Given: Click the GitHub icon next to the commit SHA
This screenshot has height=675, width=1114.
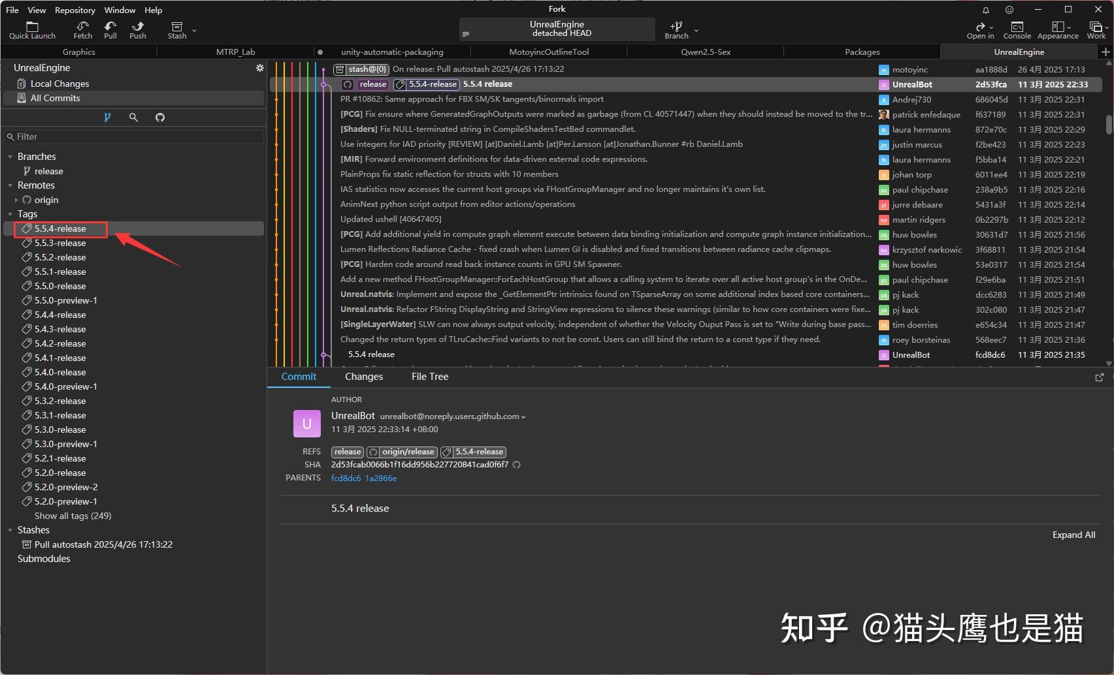Looking at the screenshot, I should click(516, 465).
